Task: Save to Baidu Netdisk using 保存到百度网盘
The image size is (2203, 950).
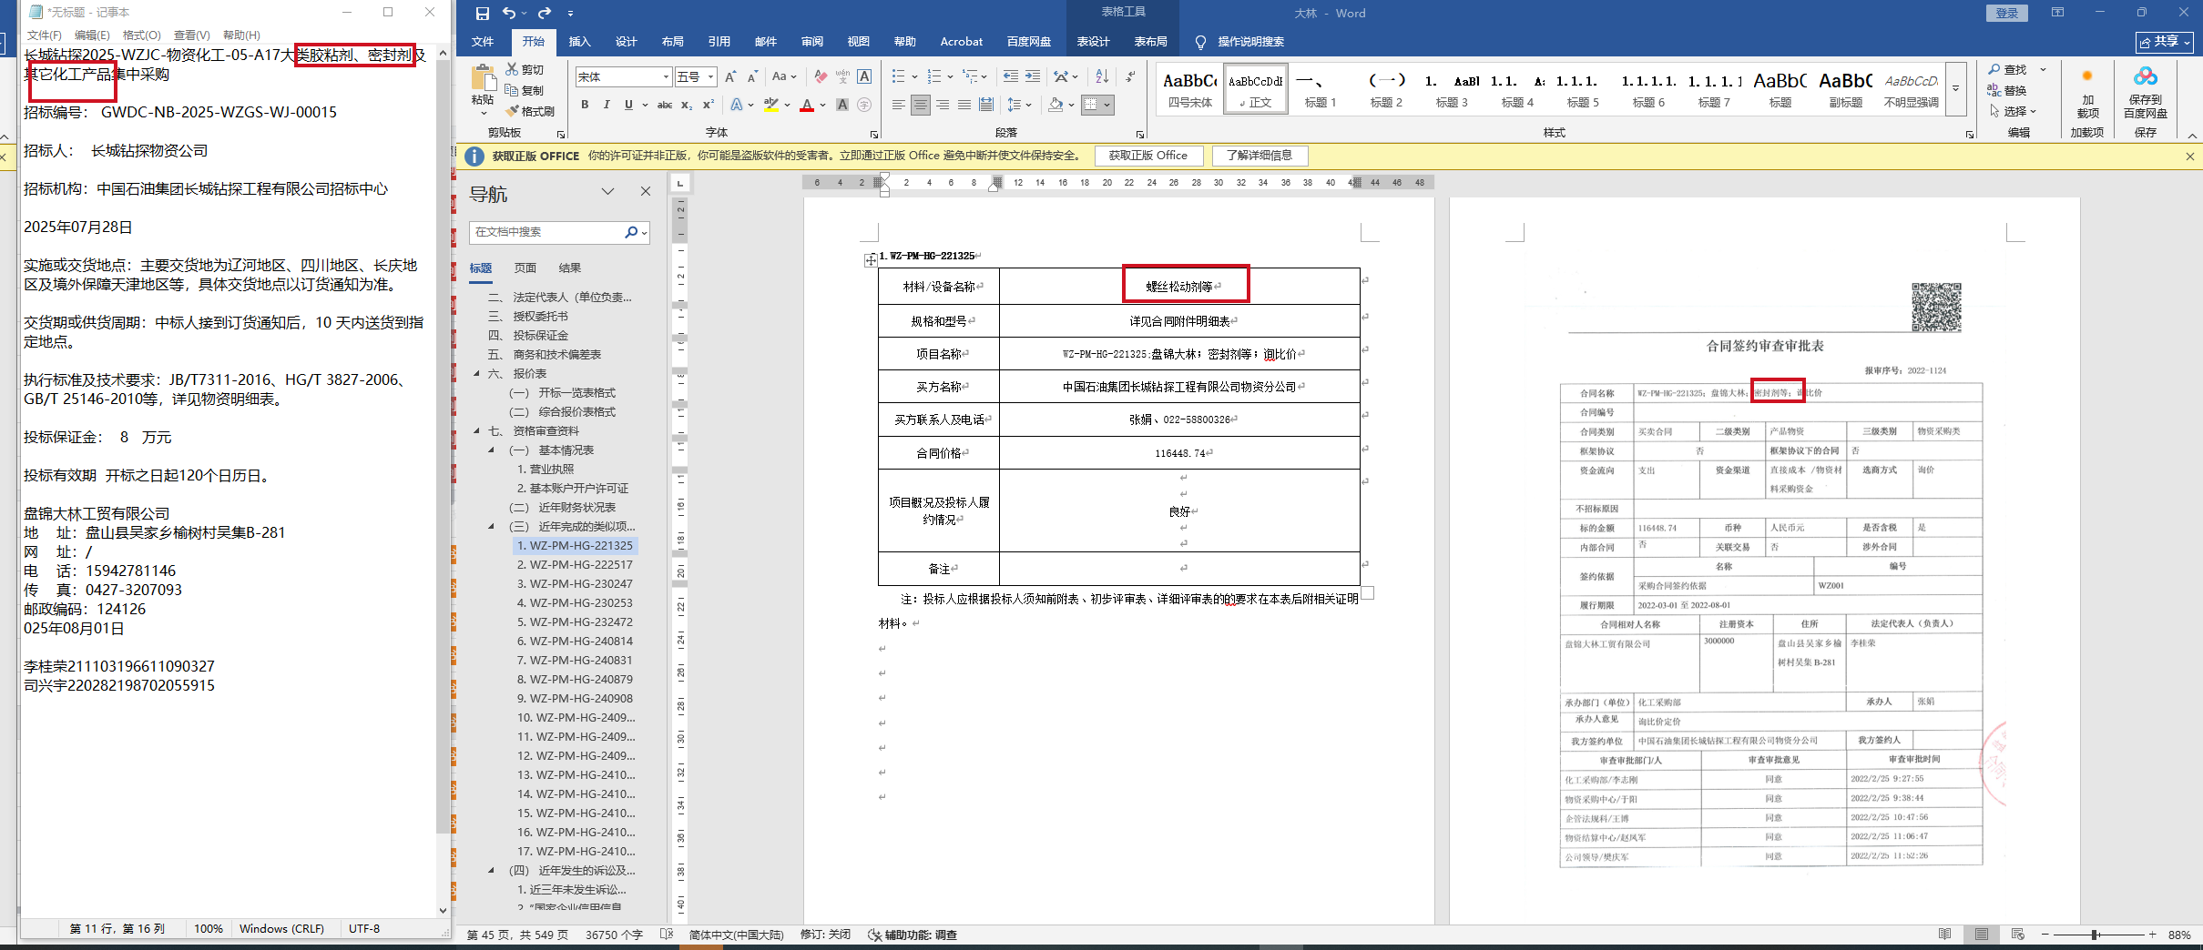Action: point(2146,94)
